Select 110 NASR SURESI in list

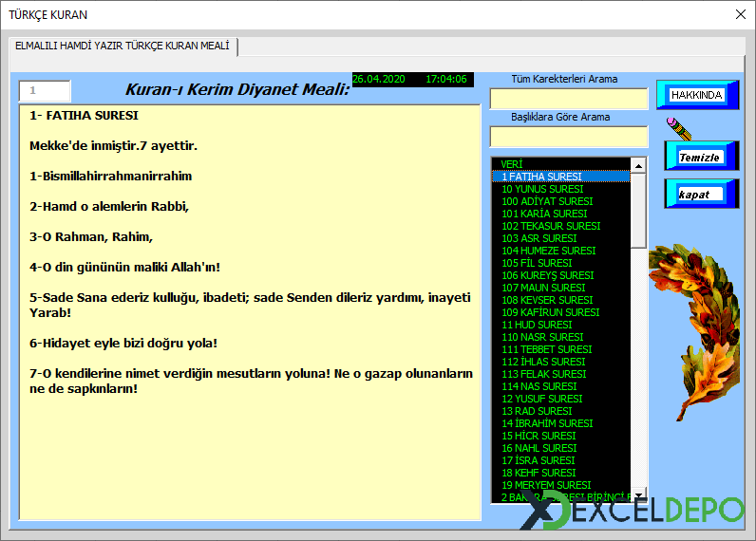click(x=561, y=337)
